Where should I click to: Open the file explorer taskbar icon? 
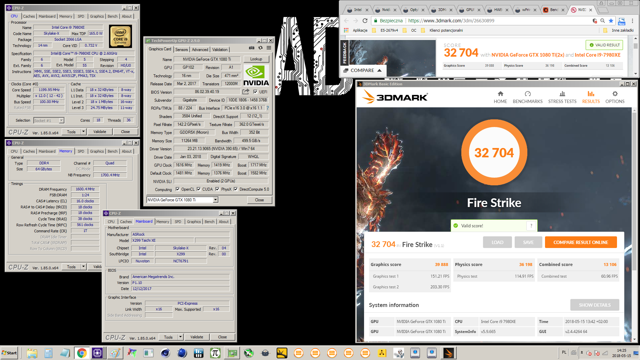click(x=32, y=353)
